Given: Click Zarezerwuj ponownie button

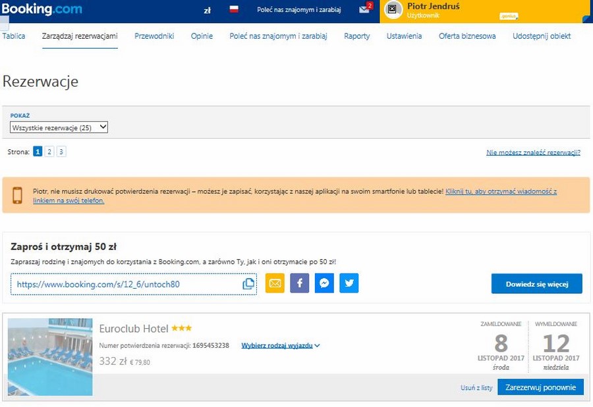Looking at the screenshot, I should pos(540,387).
